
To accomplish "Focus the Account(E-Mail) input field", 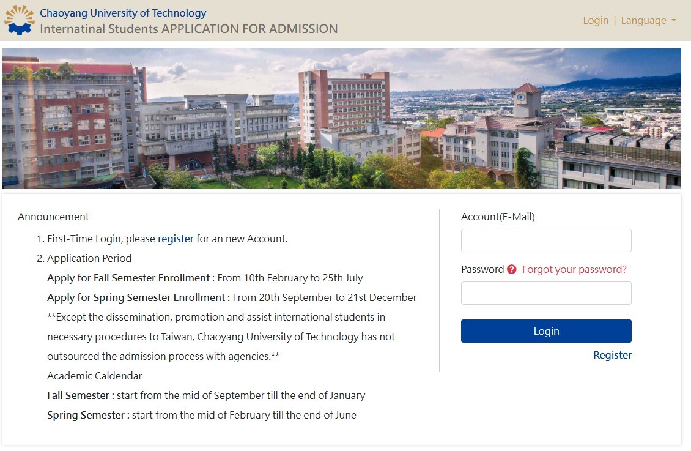I will click(x=545, y=240).
